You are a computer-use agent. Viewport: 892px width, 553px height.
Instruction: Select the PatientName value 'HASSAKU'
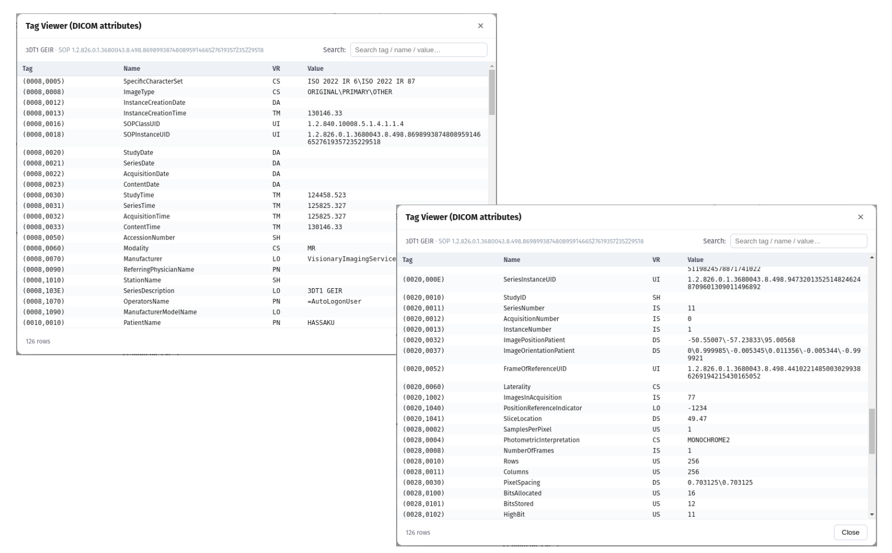(x=321, y=322)
